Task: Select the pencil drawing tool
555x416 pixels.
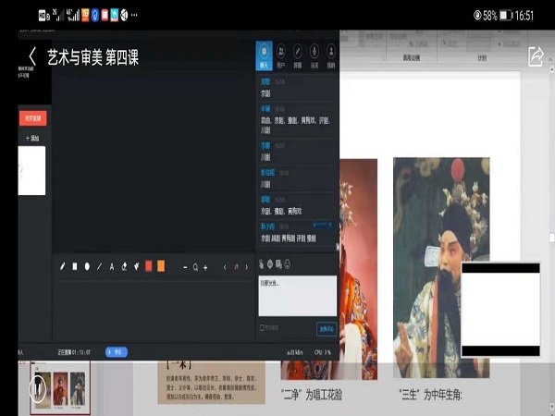Action: coord(63,266)
